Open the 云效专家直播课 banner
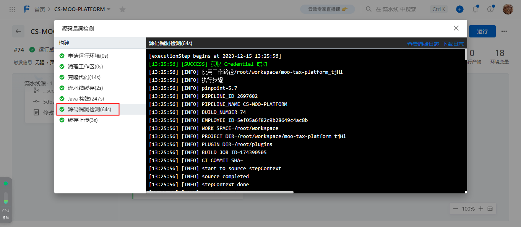Screen dimensions: 521x227 [328, 9]
